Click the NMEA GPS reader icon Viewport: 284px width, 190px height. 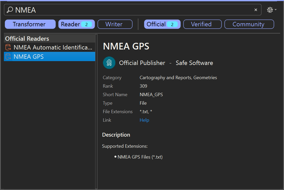(8, 56)
